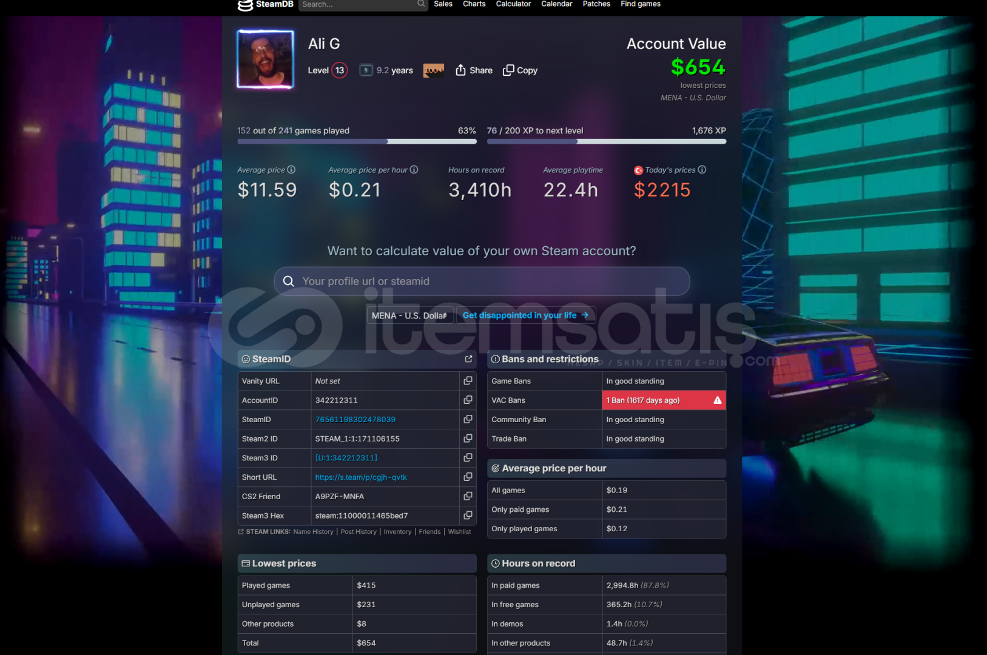
Task: Click the Only played games $0.12 value
Action: coord(617,529)
